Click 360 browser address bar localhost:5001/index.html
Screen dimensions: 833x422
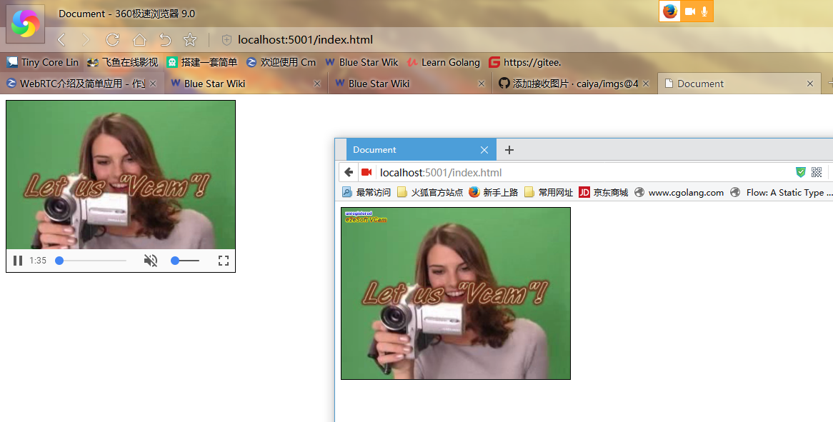(306, 40)
